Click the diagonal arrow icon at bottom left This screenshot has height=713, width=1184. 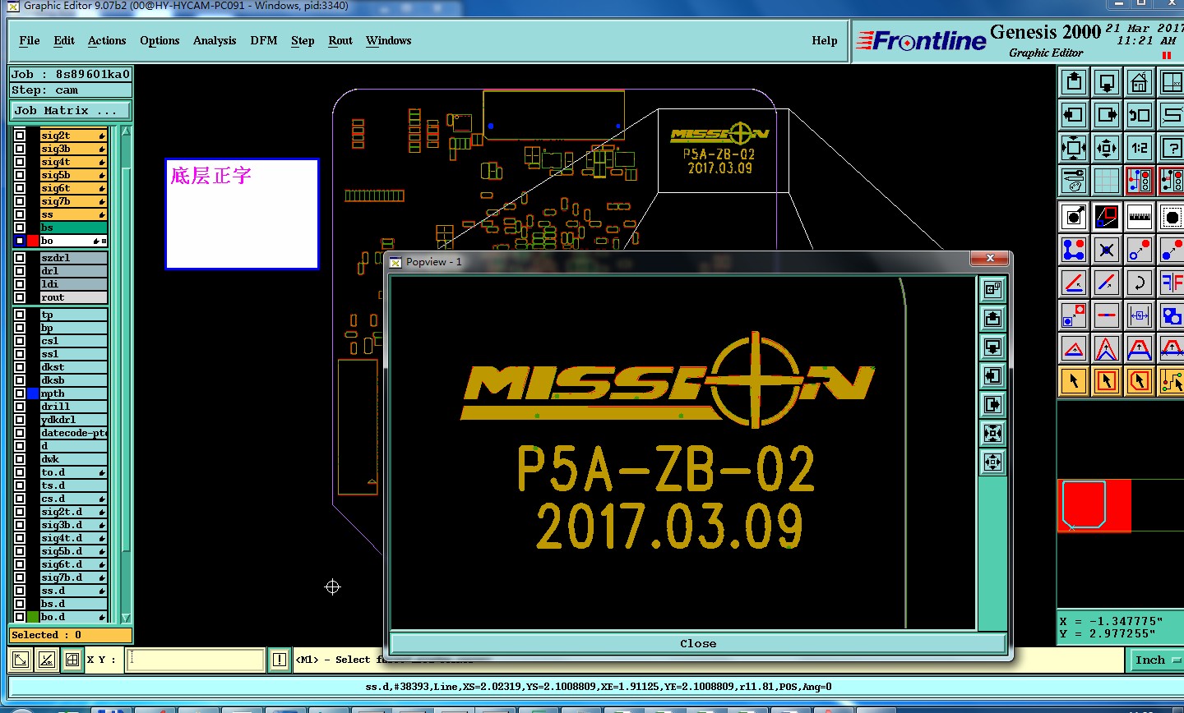21,660
